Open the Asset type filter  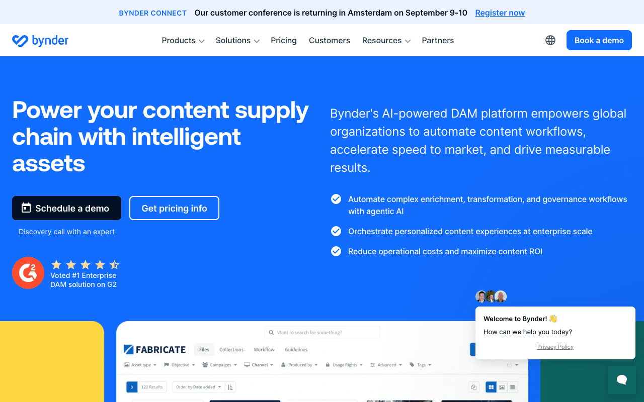click(140, 365)
